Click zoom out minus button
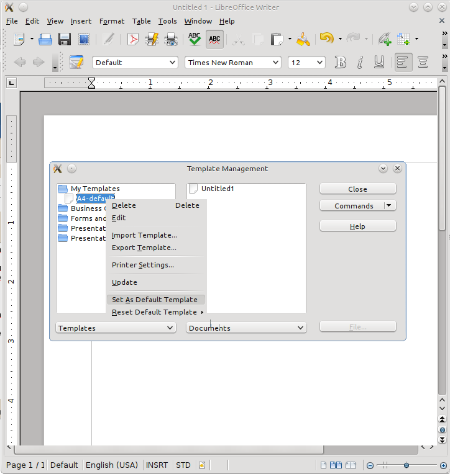The image size is (450, 474). (370, 465)
